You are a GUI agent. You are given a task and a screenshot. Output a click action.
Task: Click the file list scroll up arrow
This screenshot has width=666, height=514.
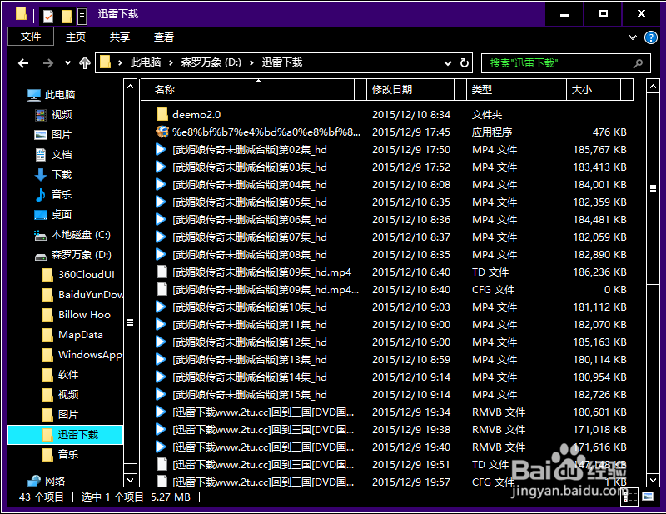pos(653,87)
